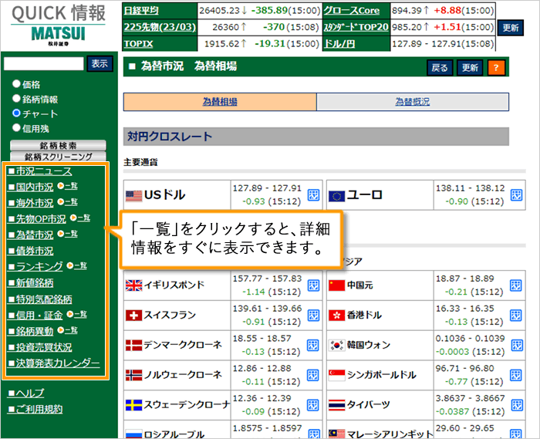Open chart icon for タイバーツ

point(517,405)
